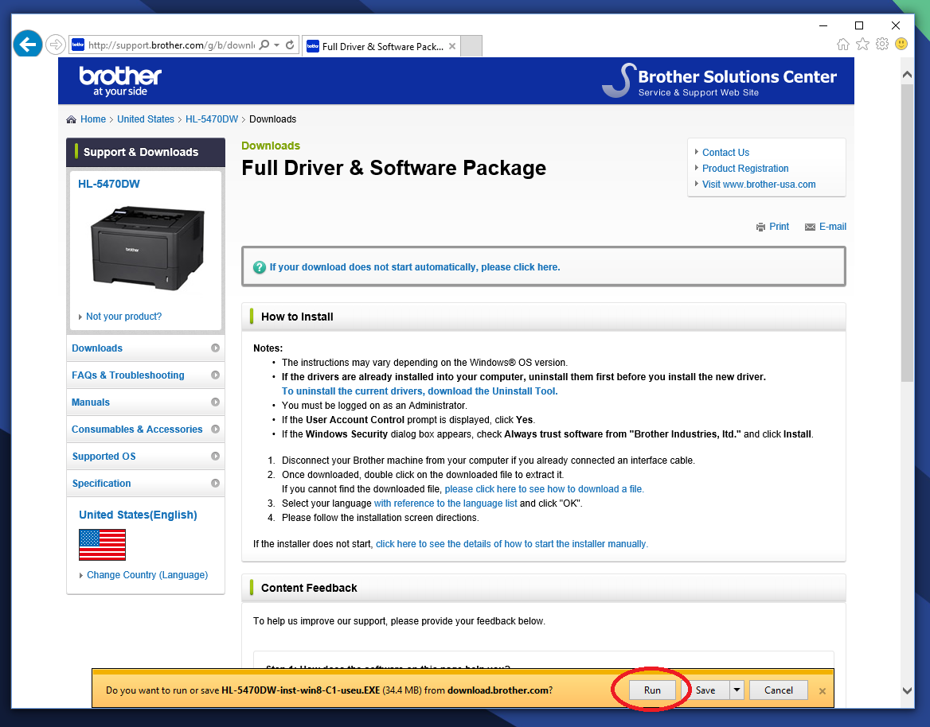Viewport: 930px width, 727px height.
Task: Click the search magnifier in address bar
Action: coord(264,45)
